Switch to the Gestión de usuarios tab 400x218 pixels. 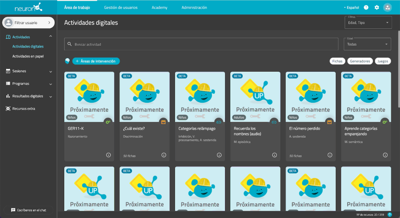click(121, 7)
